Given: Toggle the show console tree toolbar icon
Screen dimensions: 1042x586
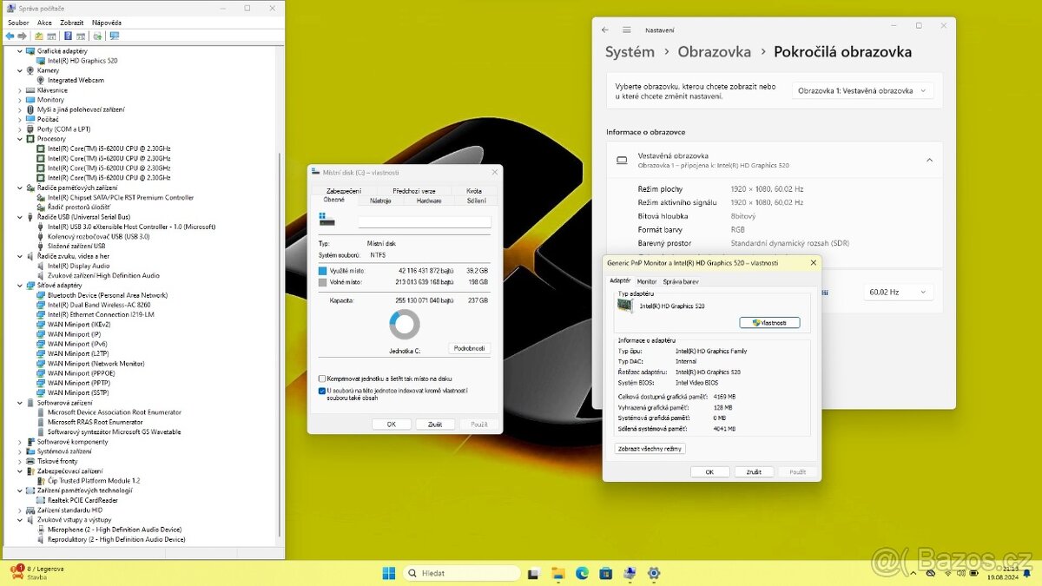Looking at the screenshot, I should 39,36.
